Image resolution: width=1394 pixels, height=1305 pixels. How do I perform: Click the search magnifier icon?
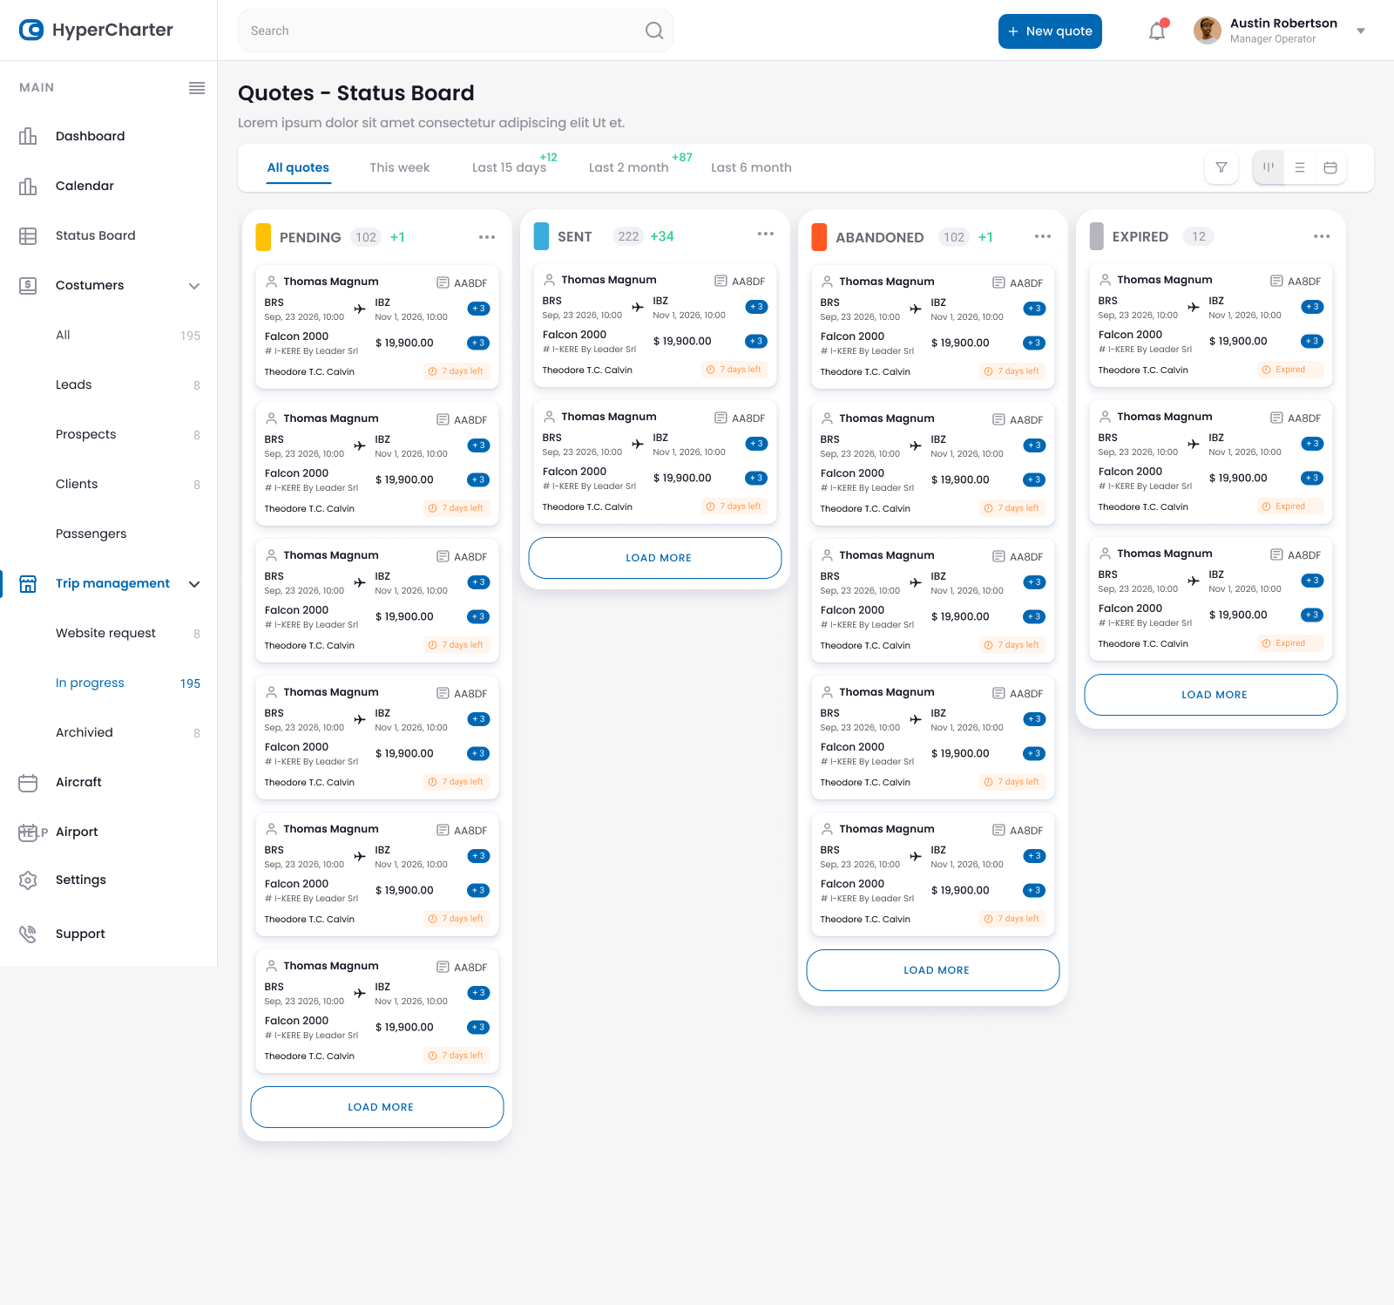[x=654, y=31]
